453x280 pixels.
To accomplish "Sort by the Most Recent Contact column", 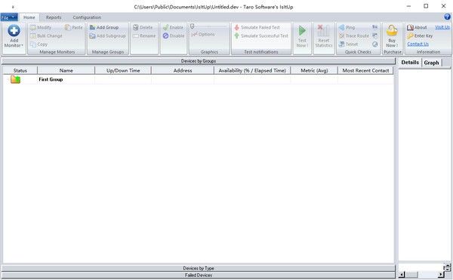I will (x=365, y=70).
